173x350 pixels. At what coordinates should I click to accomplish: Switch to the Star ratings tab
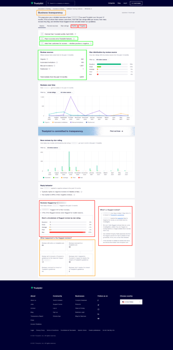(65, 26)
